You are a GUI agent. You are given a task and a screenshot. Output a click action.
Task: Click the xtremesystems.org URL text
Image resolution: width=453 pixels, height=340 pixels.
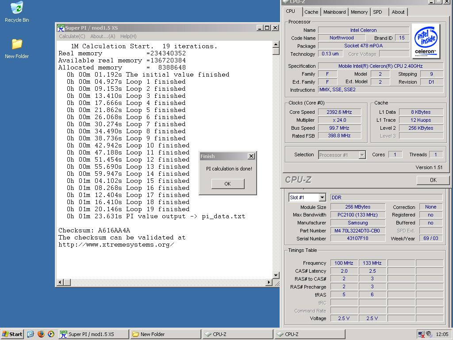(116, 244)
